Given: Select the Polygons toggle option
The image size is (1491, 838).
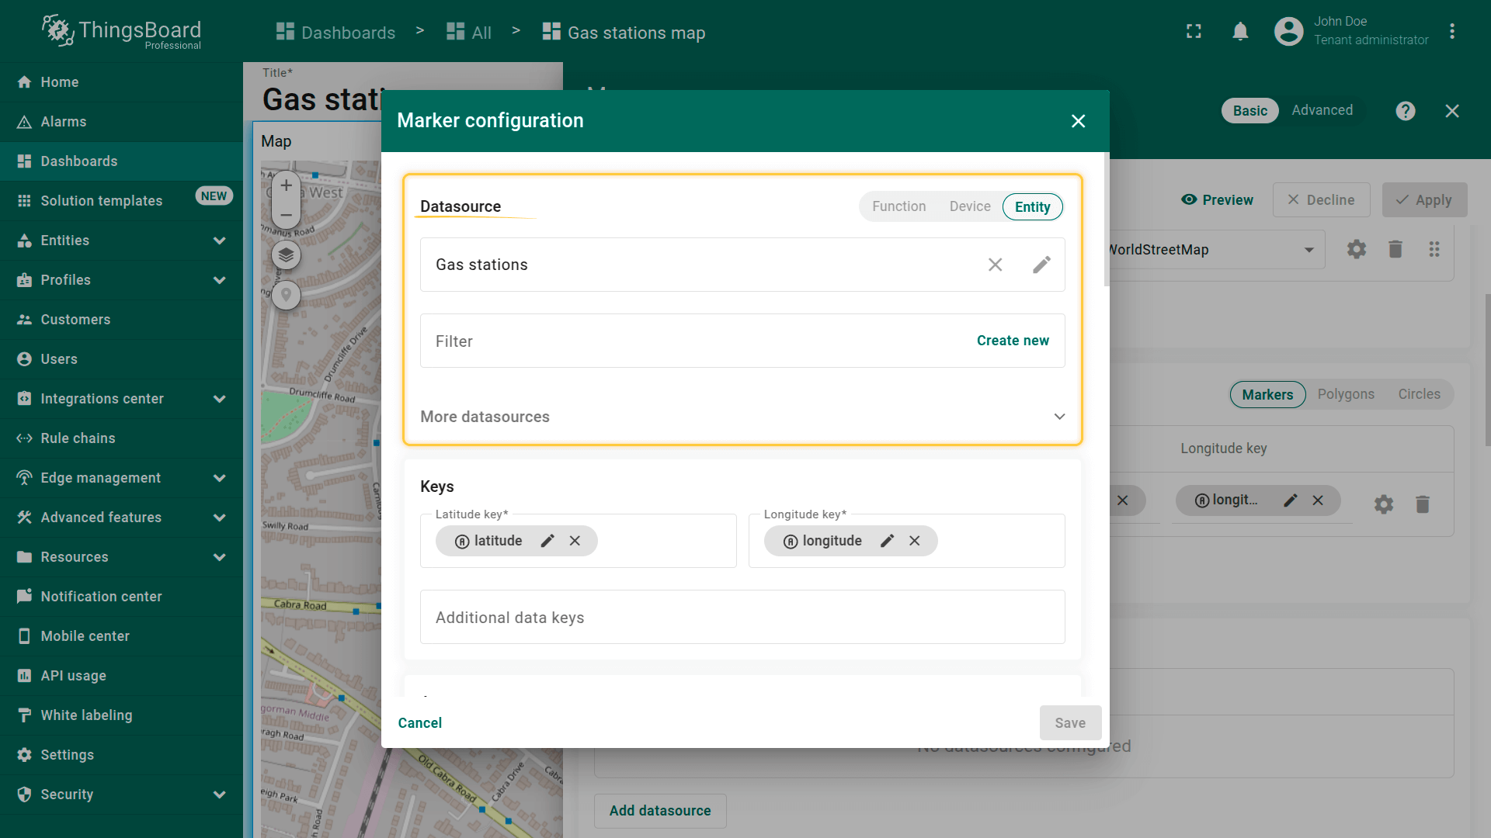Looking at the screenshot, I should [1345, 394].
